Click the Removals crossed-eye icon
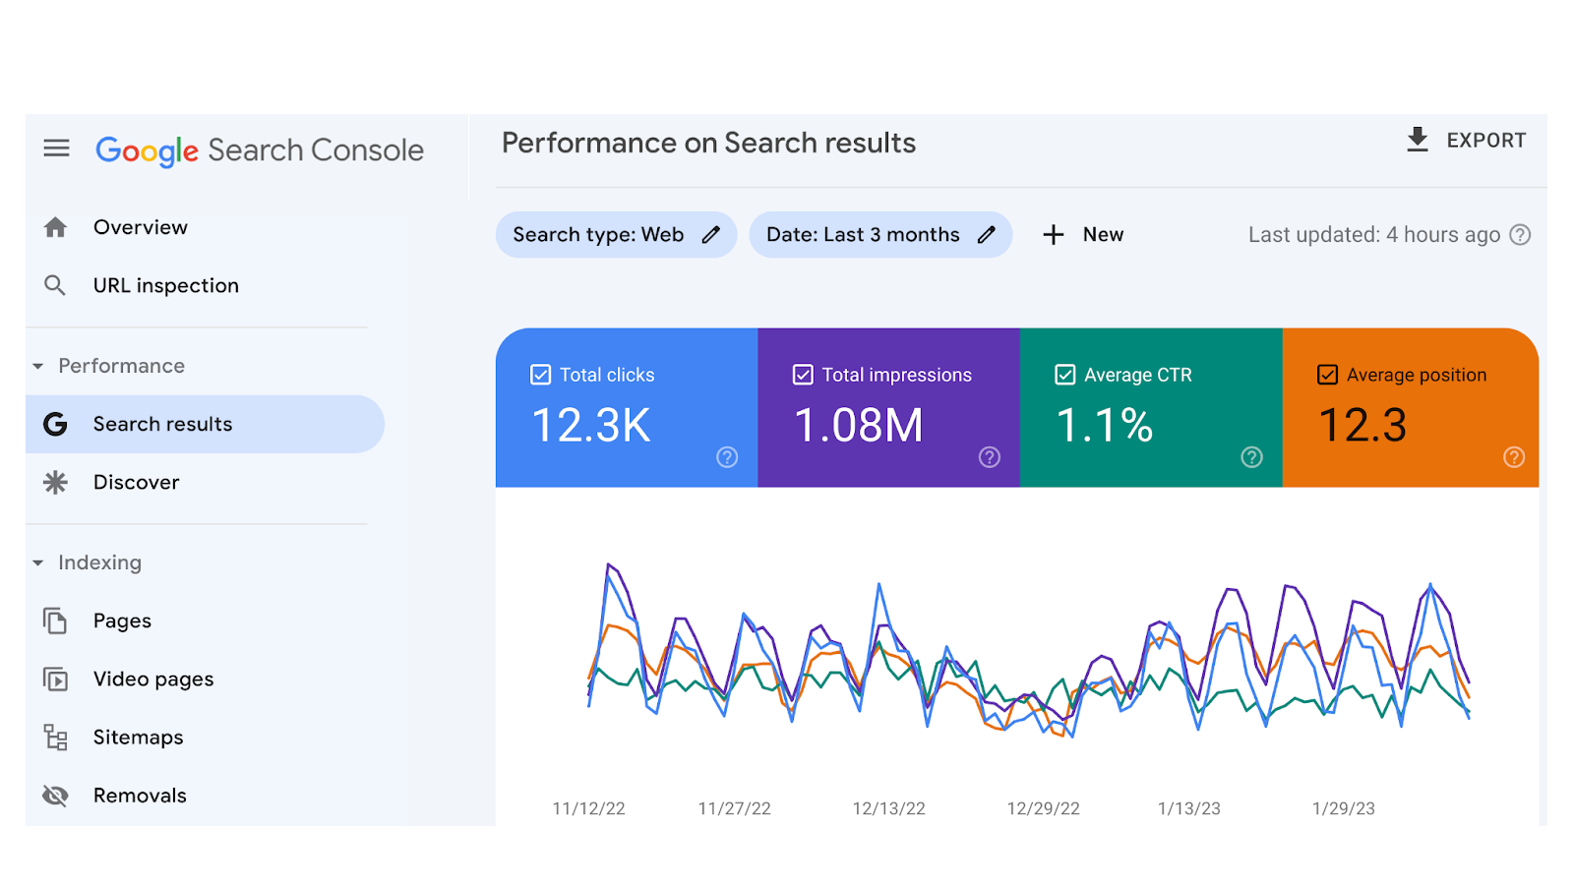The image size is (1574, 886). (55, 796)
